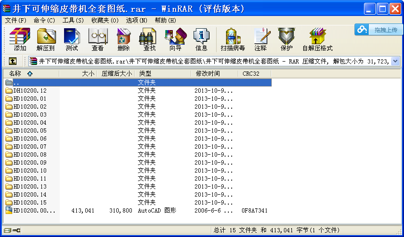The height and width of the screenshot is (237, 404).
Task: Open the 选项(N) menu
Action: point(137,20)
